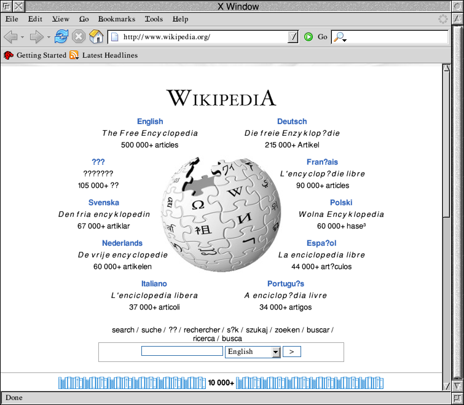The width and height of the screenshot is (464, 405).
Task: Reload the current page
Action: coord(61,37)
